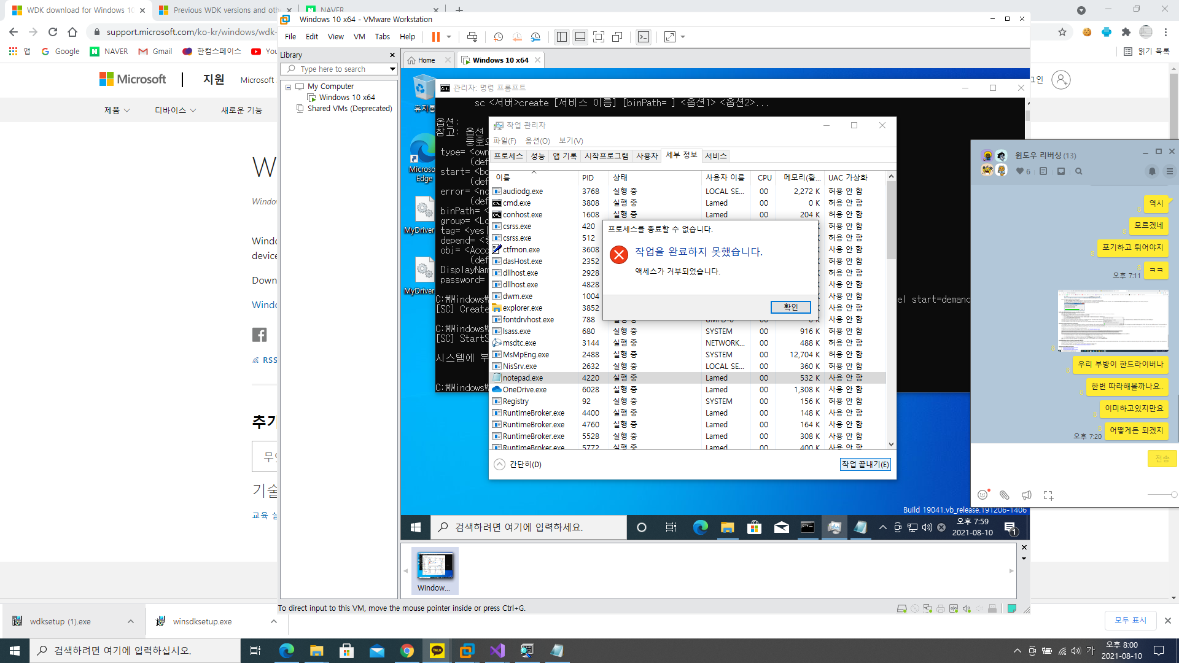Open the 옵션(O) menu in Task Manager
This screenshot has width=1179, height=663.
[537, 141]
